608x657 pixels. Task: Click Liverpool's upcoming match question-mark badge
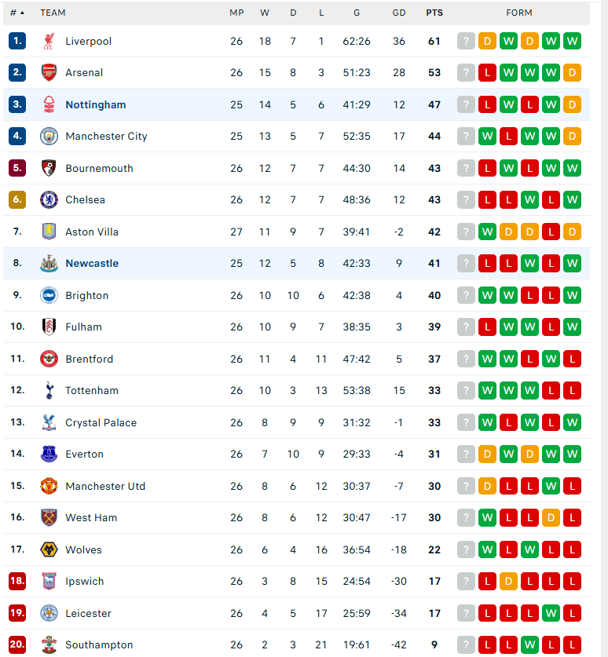pos(466,41)
